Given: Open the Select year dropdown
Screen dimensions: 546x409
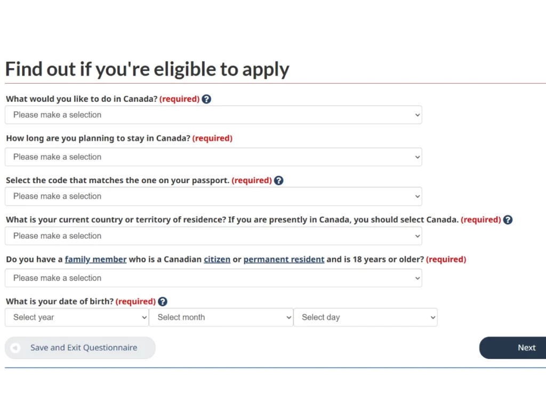Looking at the screenshot, I should pyautogui.click(x=76, y=317).
